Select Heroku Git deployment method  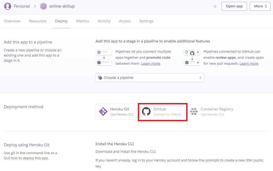tap(116, 111)
